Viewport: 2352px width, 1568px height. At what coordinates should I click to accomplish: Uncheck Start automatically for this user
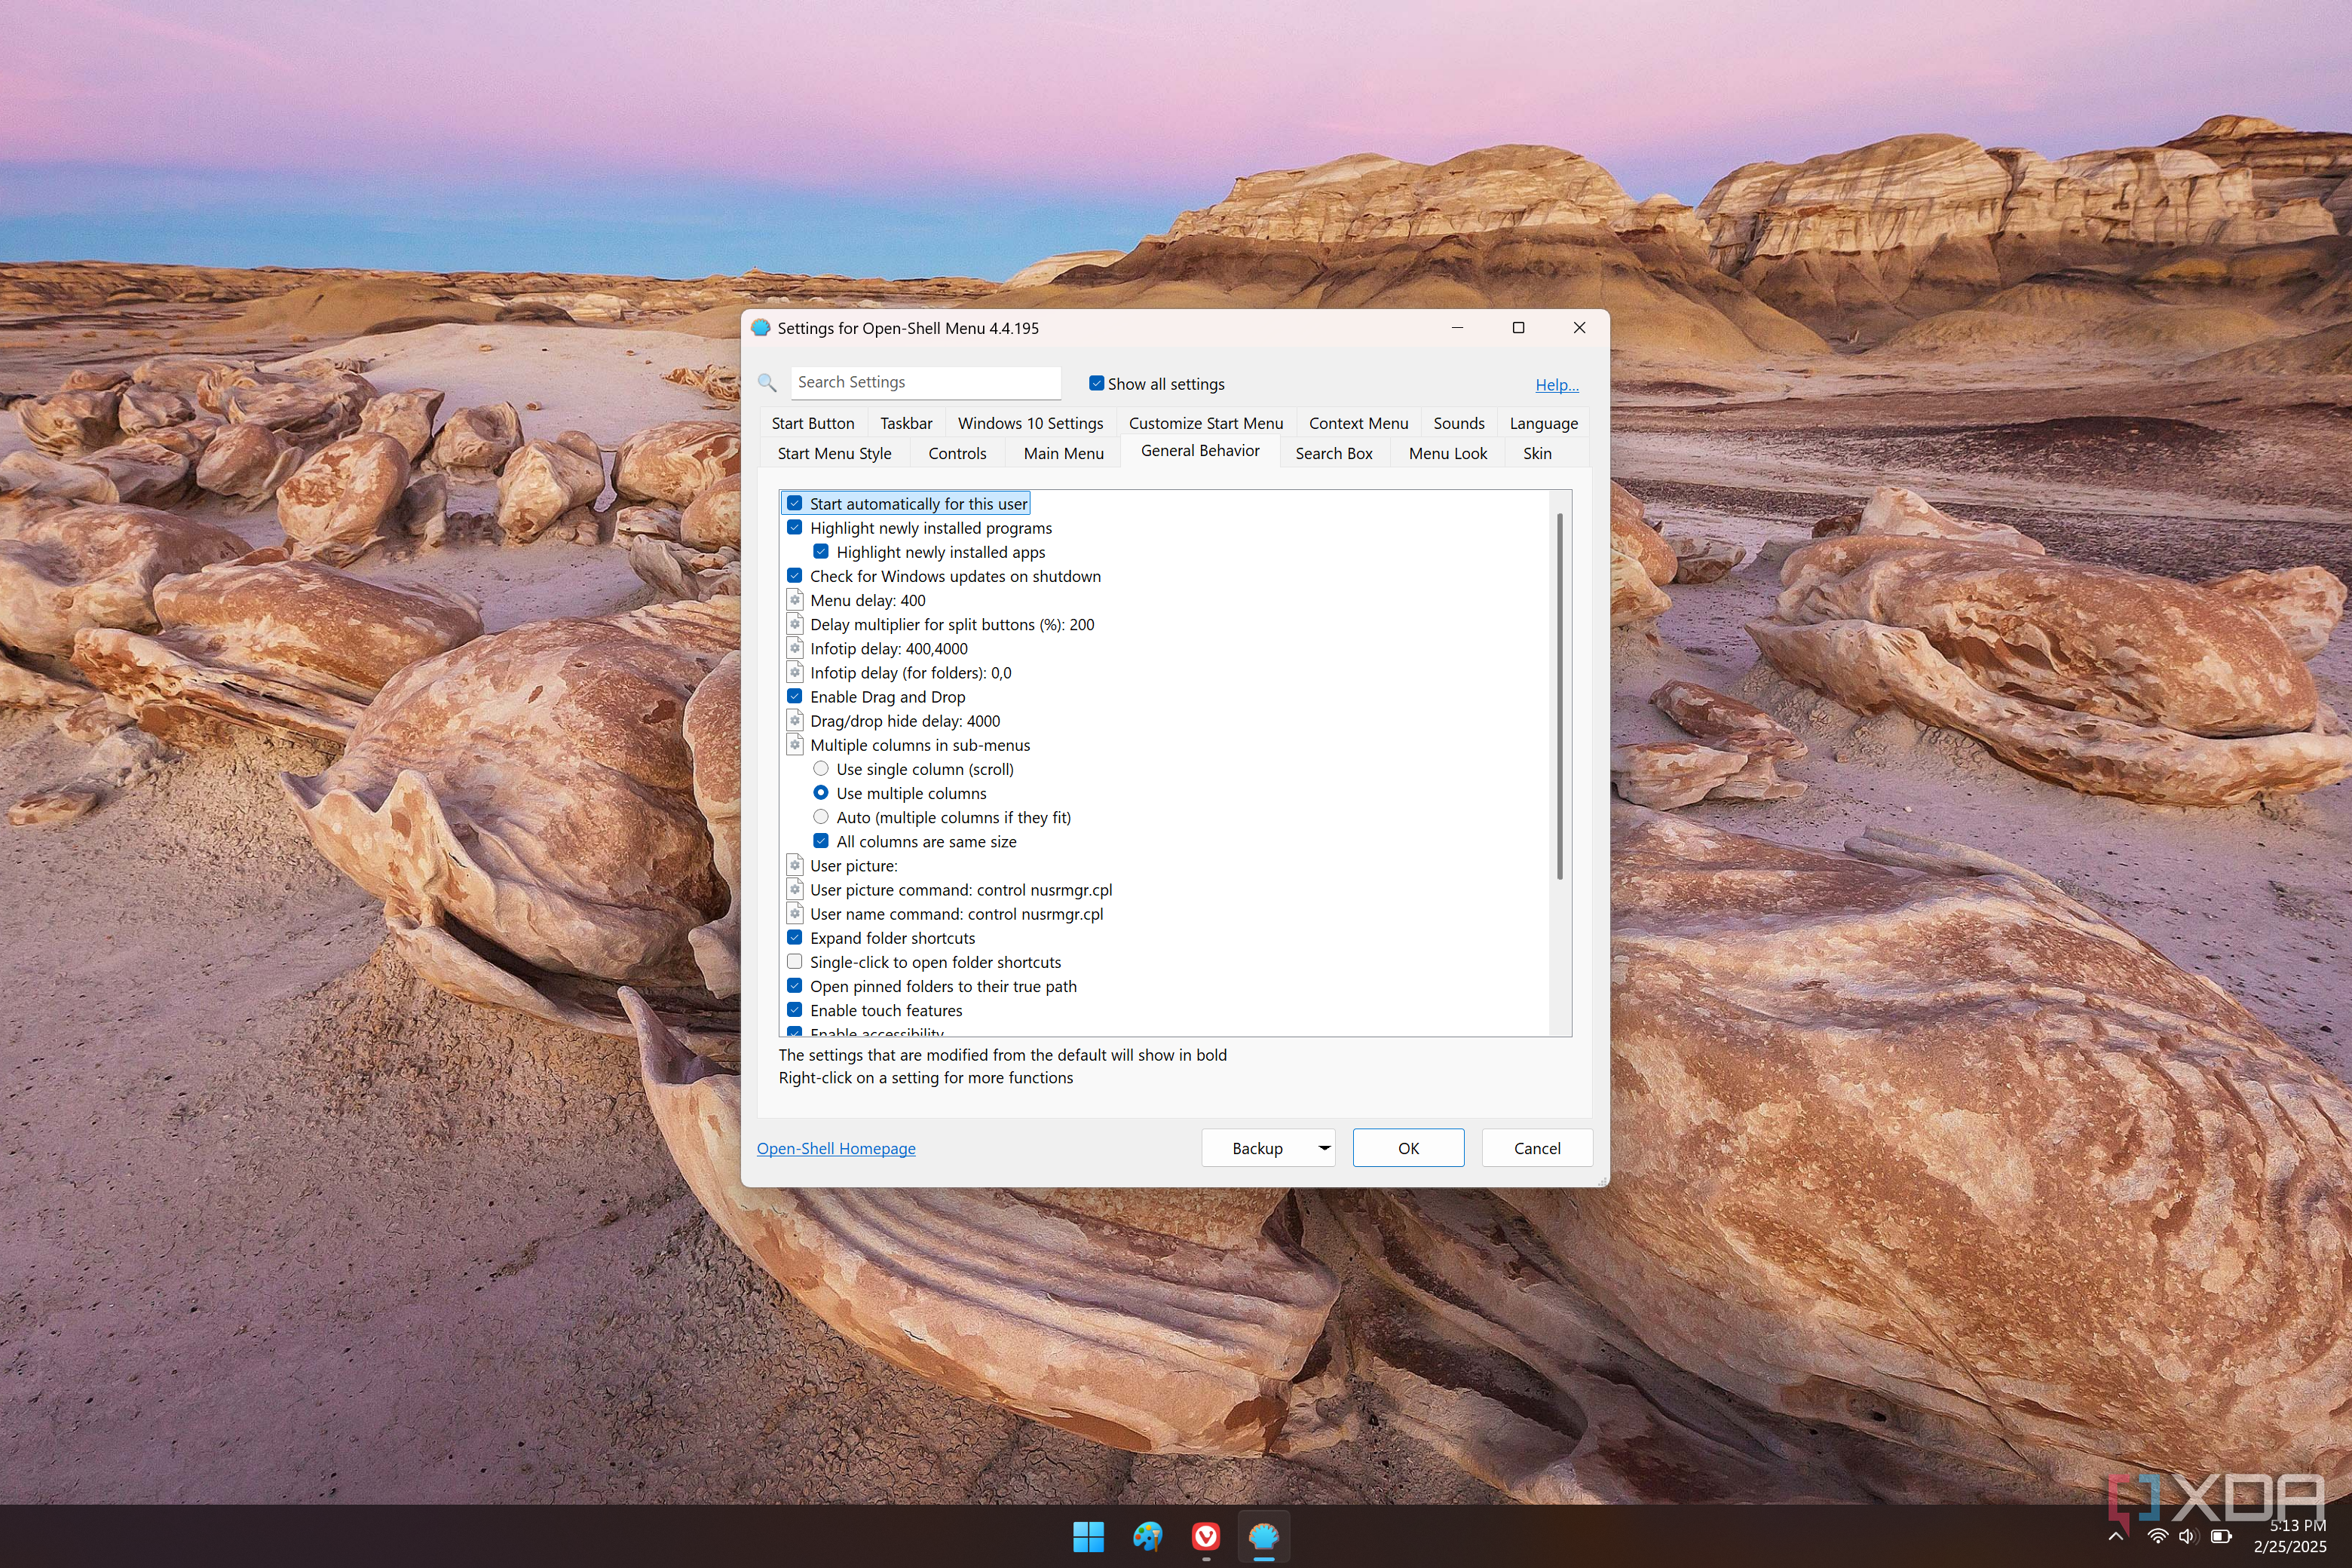(x=794, y=503)
